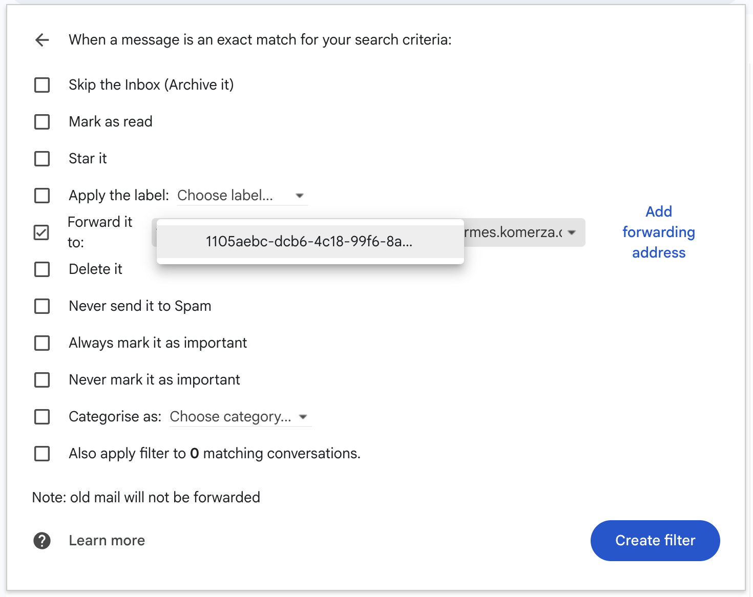753x597 pixels.
Task: Enable the Categorise as checkbox
Action: point(42,417)
